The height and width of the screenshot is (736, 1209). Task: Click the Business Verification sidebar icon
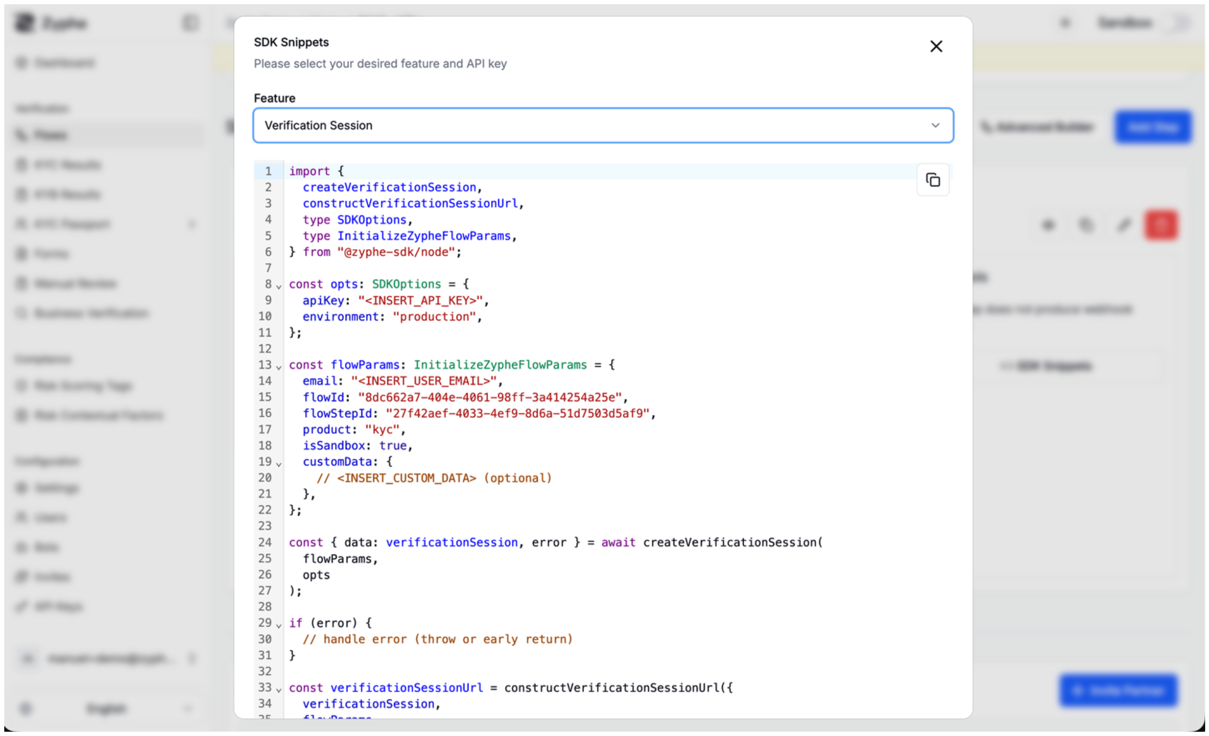(x=21, y=313)
